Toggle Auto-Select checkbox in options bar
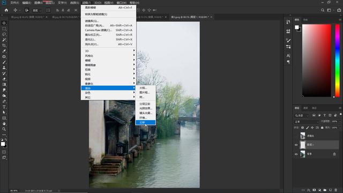343x193 pixels. (27, 10)
